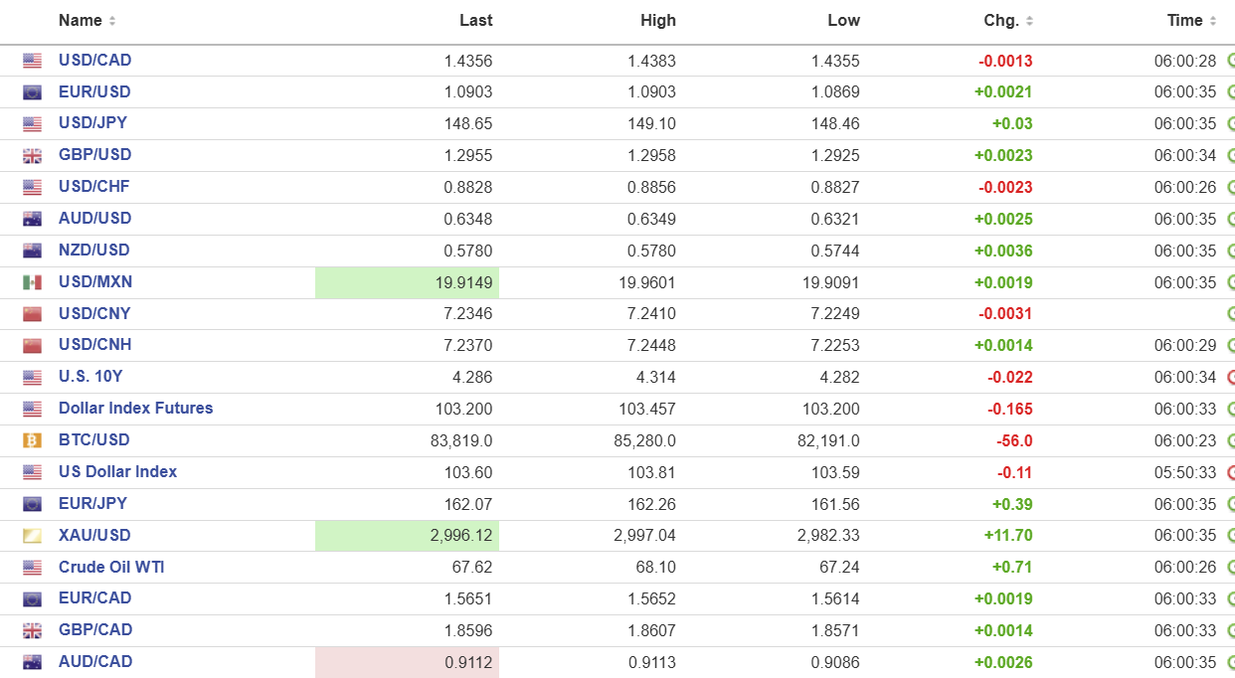The width and height of the screenshot is (1235, 678).
Task: Click the Last column header
Action: pos(475,21)
